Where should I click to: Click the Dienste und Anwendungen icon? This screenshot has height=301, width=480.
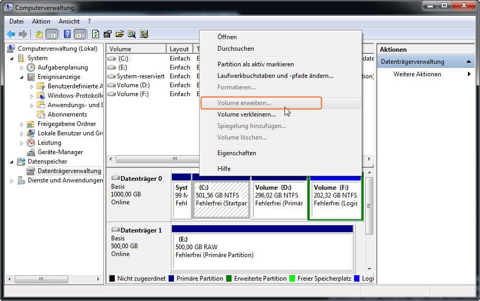(21, 180)
